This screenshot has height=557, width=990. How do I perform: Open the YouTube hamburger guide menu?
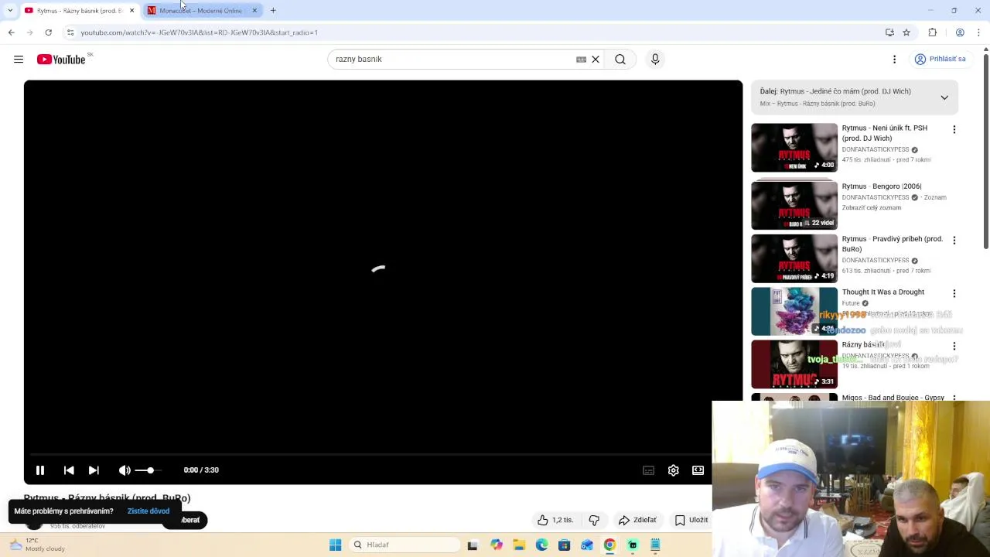(x=19, y=59)
